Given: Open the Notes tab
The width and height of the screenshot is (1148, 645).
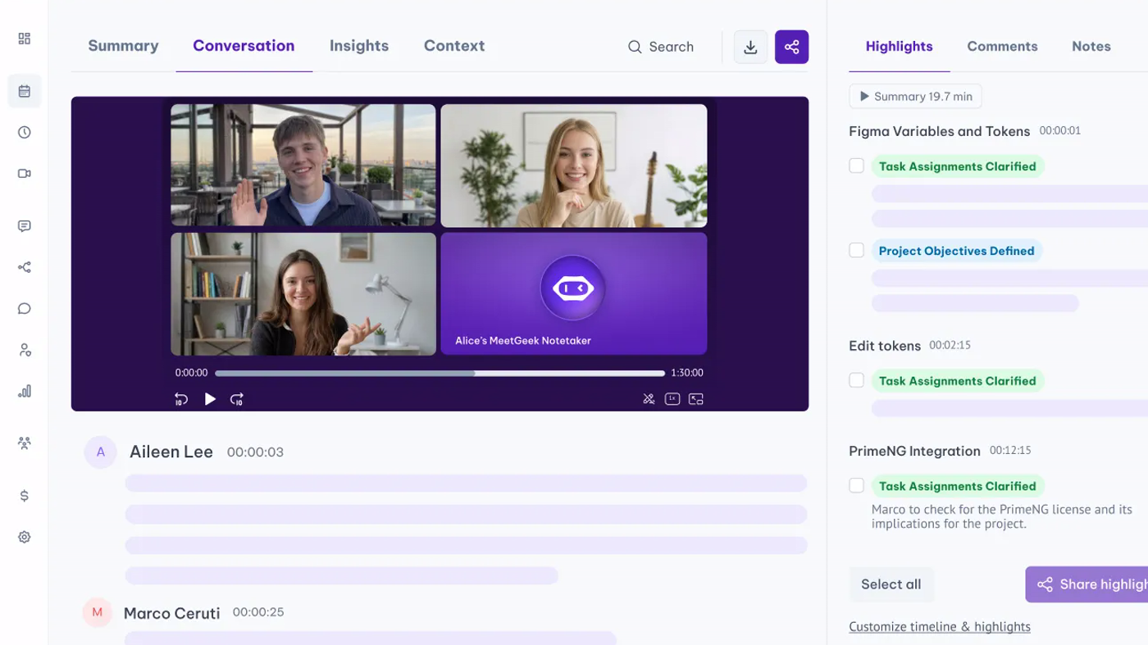Looking at the screenshot, I should pos(1091,47).
